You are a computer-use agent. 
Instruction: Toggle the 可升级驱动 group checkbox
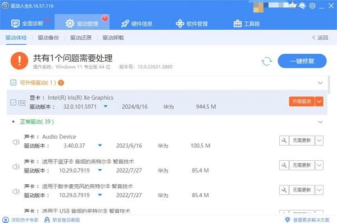pyautogui.click(x=13, y=82)
